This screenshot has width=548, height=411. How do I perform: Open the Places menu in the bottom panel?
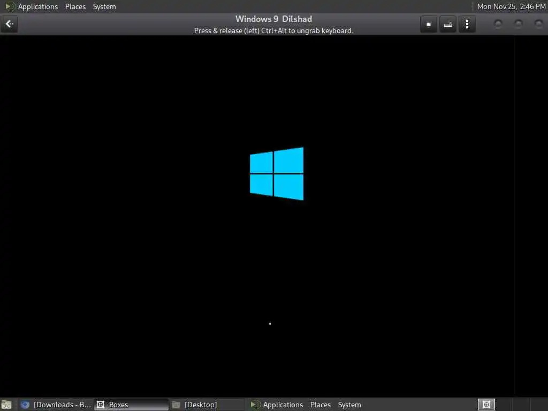[320, 405]
